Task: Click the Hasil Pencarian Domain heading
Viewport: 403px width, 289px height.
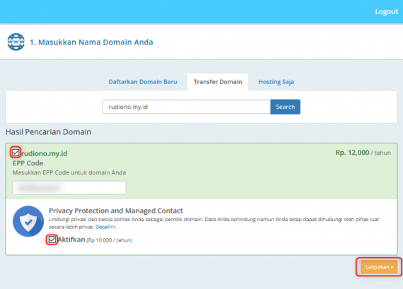Action: coord(48,132)
